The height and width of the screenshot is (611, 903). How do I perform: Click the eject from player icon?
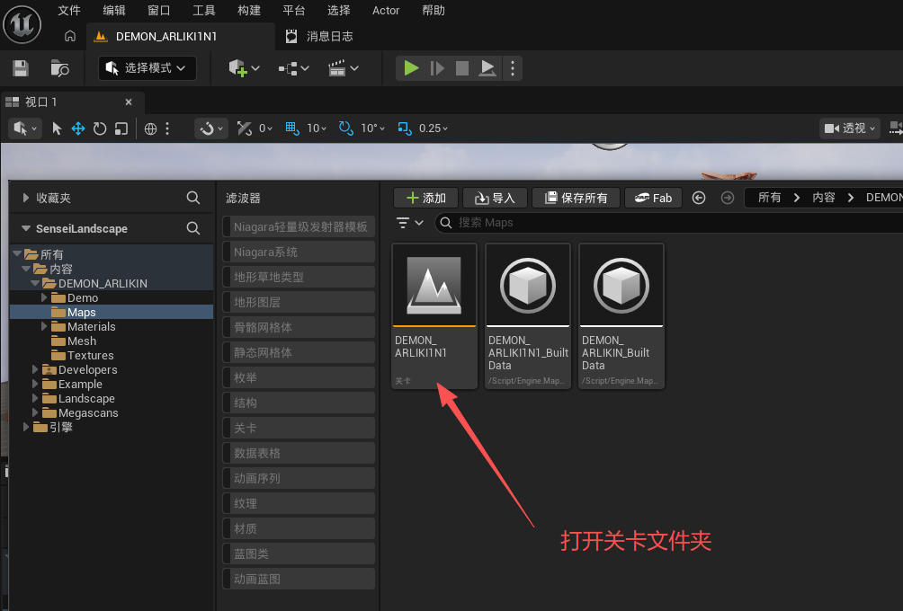tap(487, 68)
